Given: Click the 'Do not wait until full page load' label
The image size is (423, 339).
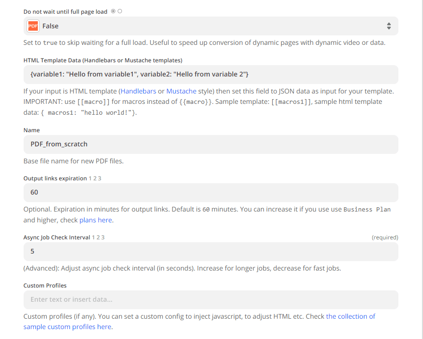Looking at the screenshot, I should (65, 11).
